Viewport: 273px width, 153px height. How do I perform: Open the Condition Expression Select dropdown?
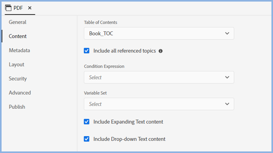click(x=159, y=77)
